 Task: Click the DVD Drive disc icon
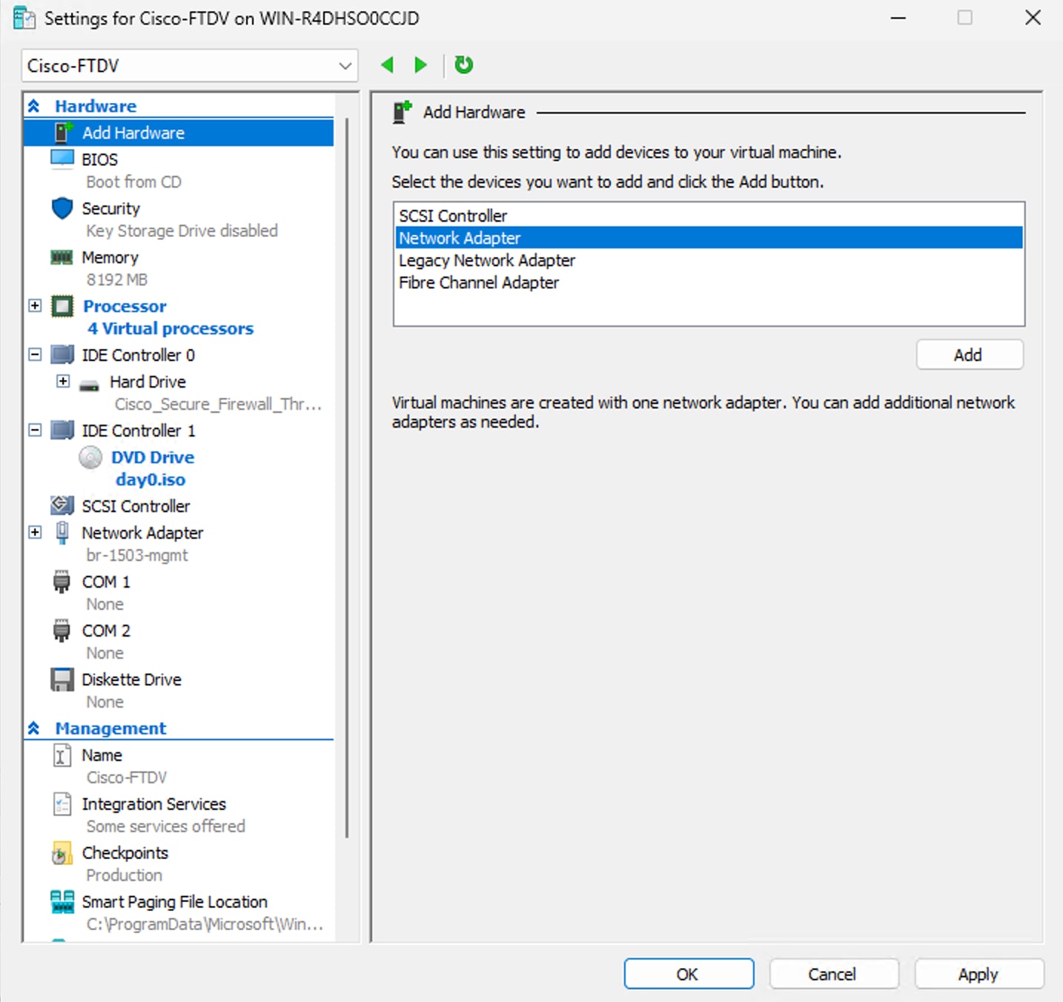[x=90, y=457]
